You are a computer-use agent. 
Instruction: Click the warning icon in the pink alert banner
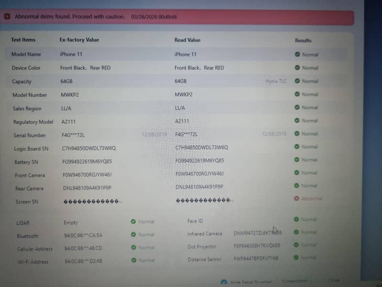(9, 16)
